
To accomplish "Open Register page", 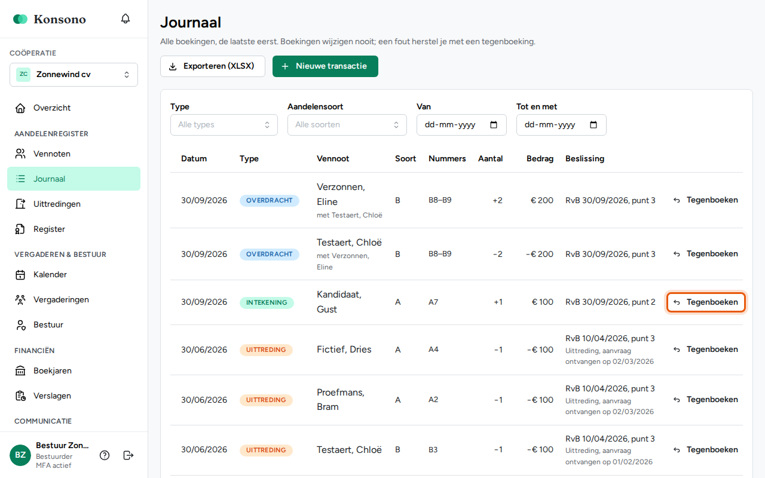I will pyautogui.click(x=74, y=229).
